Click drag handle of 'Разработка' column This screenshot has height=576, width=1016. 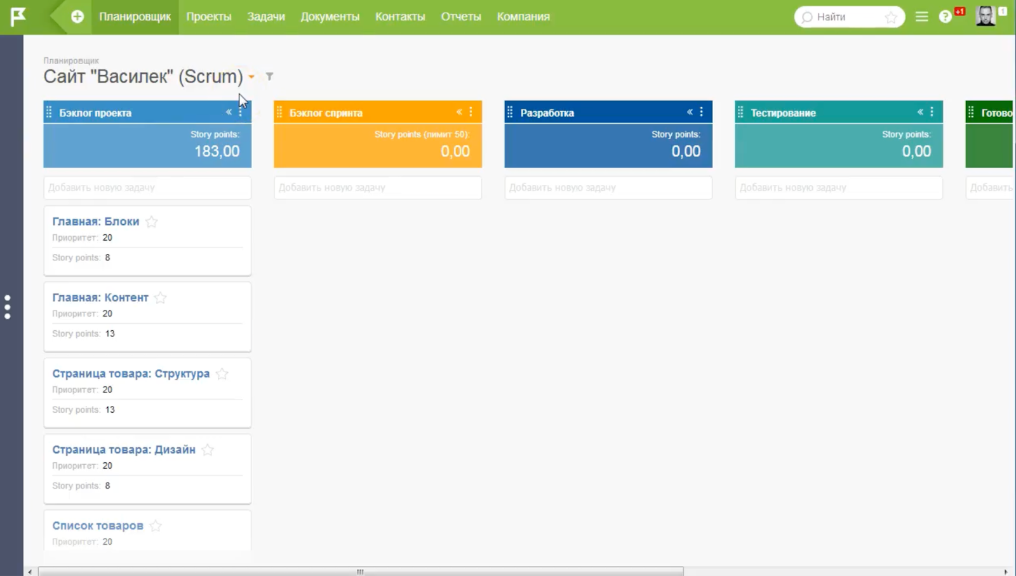[511, 112]
